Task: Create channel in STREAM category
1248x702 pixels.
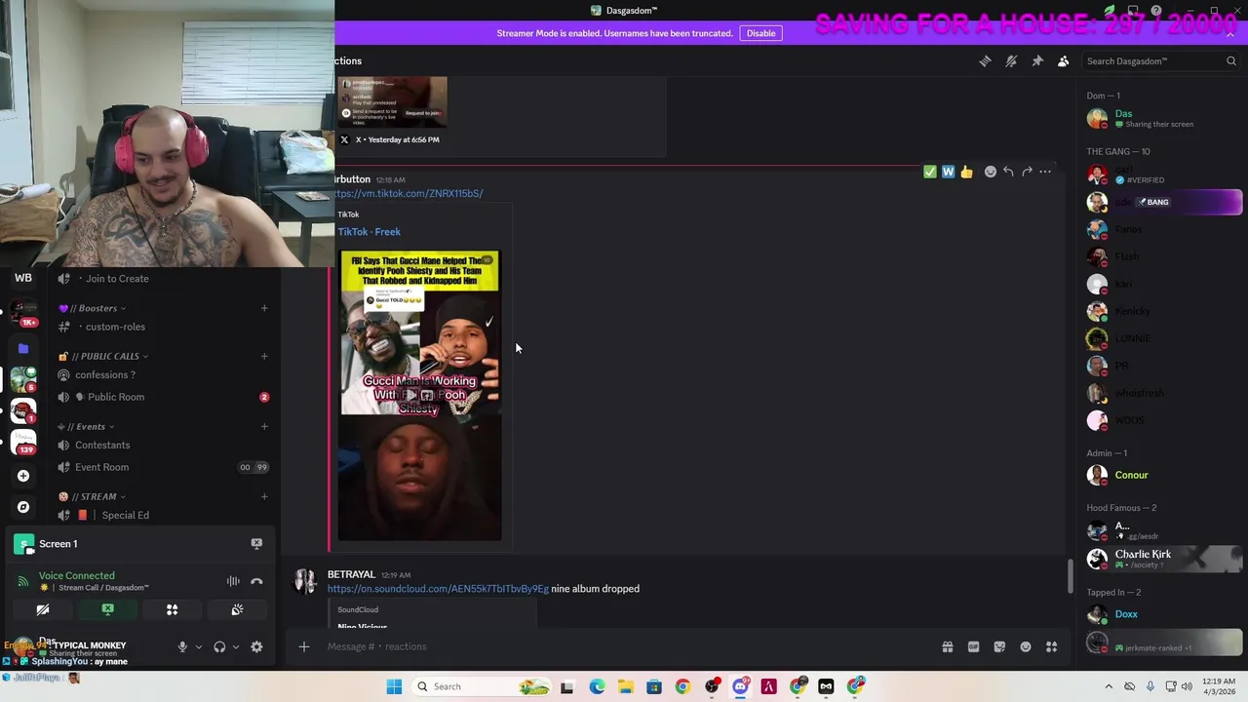Action: [x=264, y=496]
